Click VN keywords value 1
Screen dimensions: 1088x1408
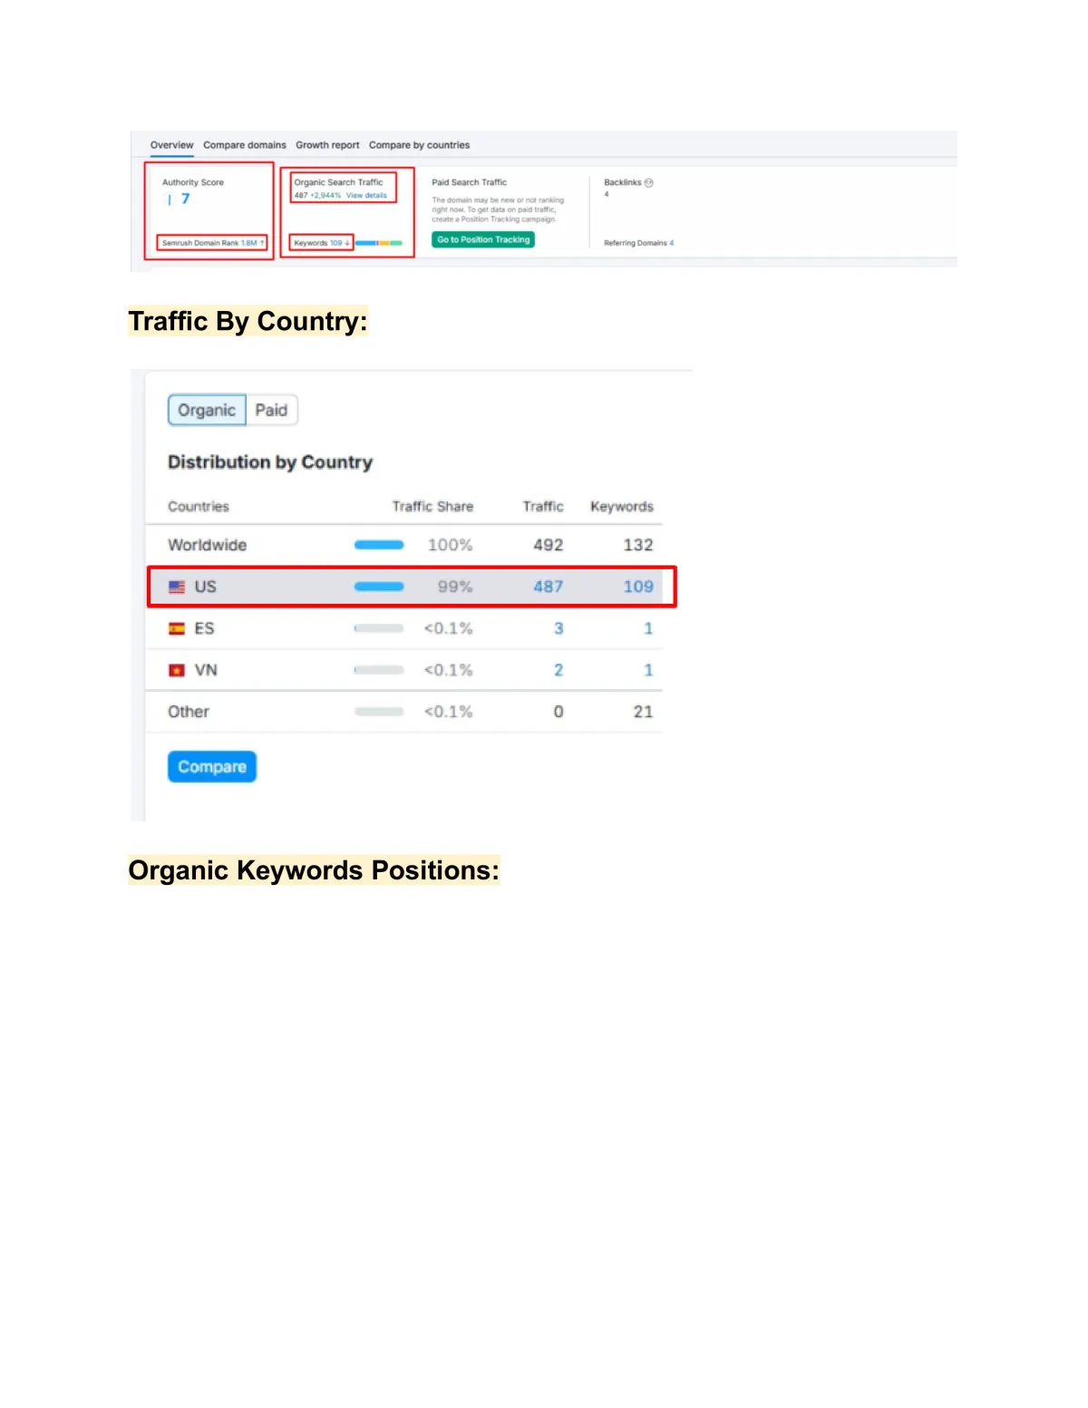tap(648, 670)
